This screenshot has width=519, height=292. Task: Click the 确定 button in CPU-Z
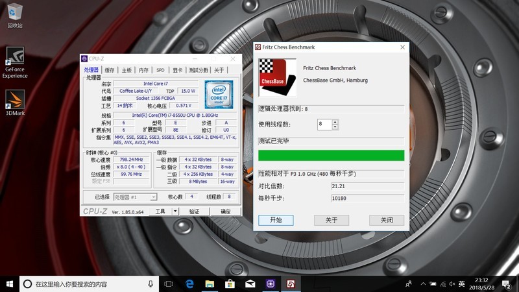point(225,212)
